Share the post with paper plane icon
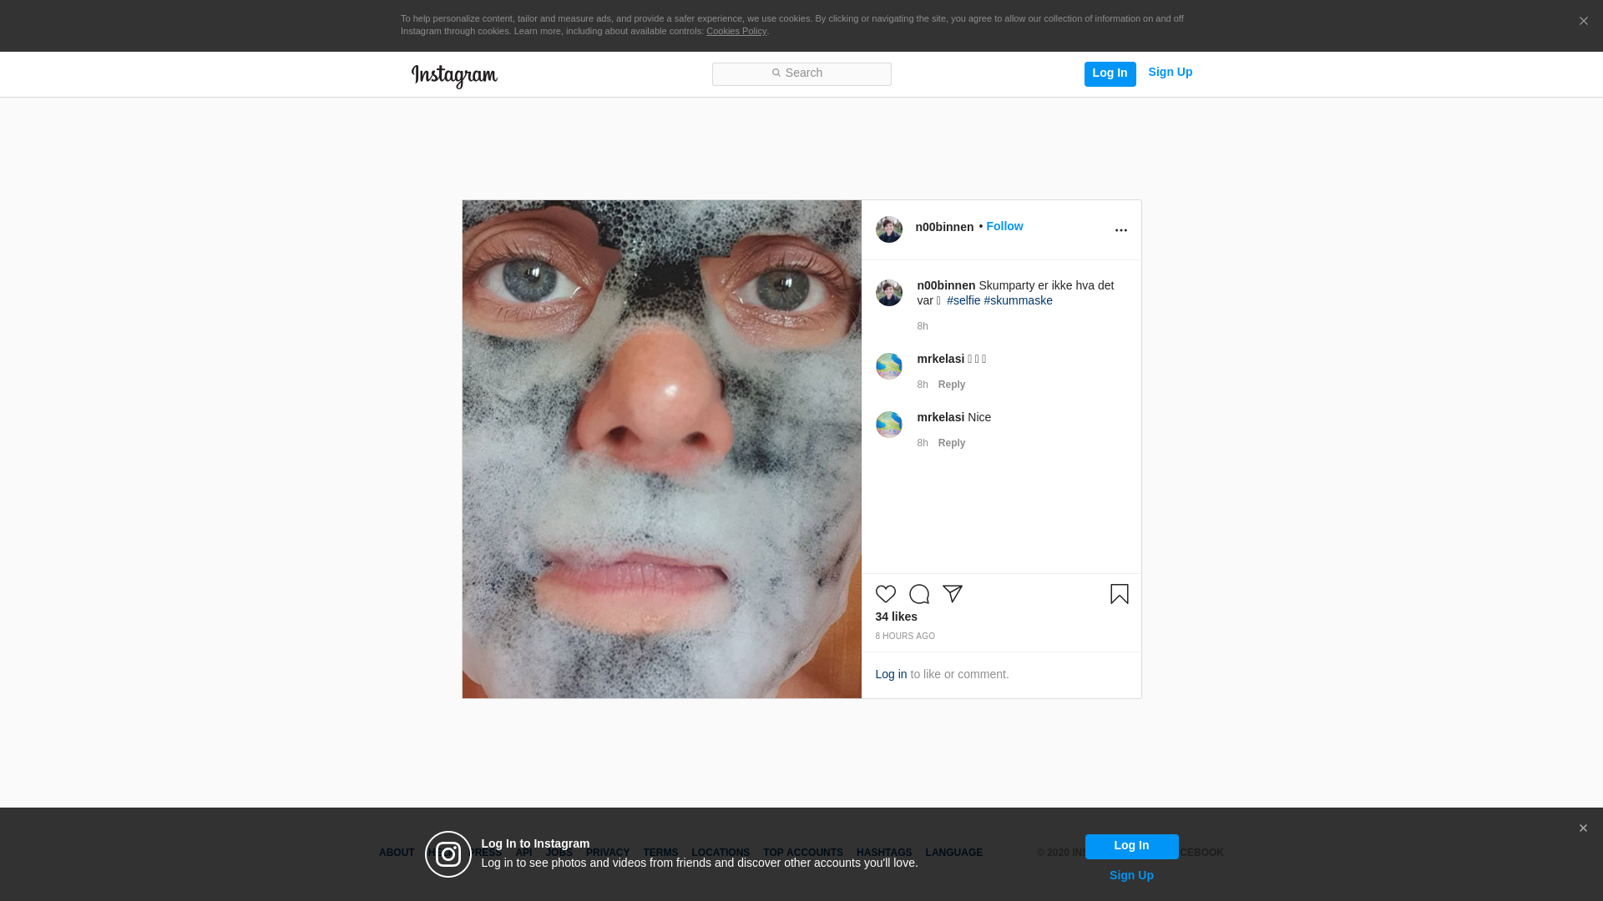The image size is (1603, 901). (953, 594)
